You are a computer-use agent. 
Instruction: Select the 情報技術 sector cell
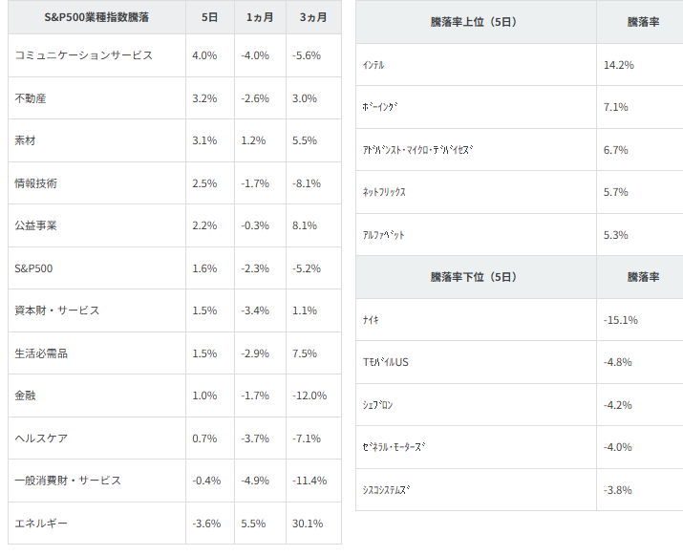pos(36,183)
